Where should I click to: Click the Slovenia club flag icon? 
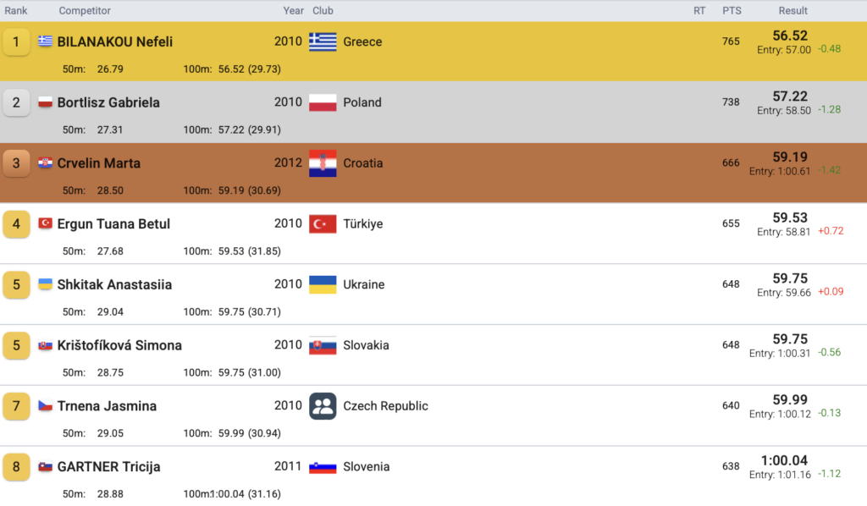click(x=323, y=467)
